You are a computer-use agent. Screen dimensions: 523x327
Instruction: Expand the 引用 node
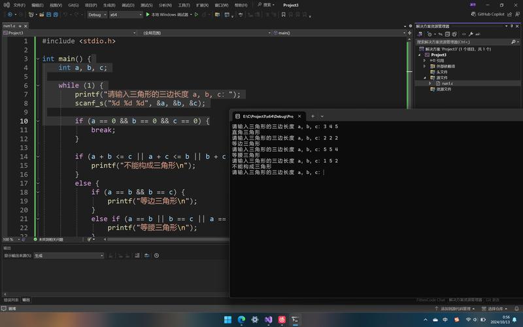(x=424, y=60)
